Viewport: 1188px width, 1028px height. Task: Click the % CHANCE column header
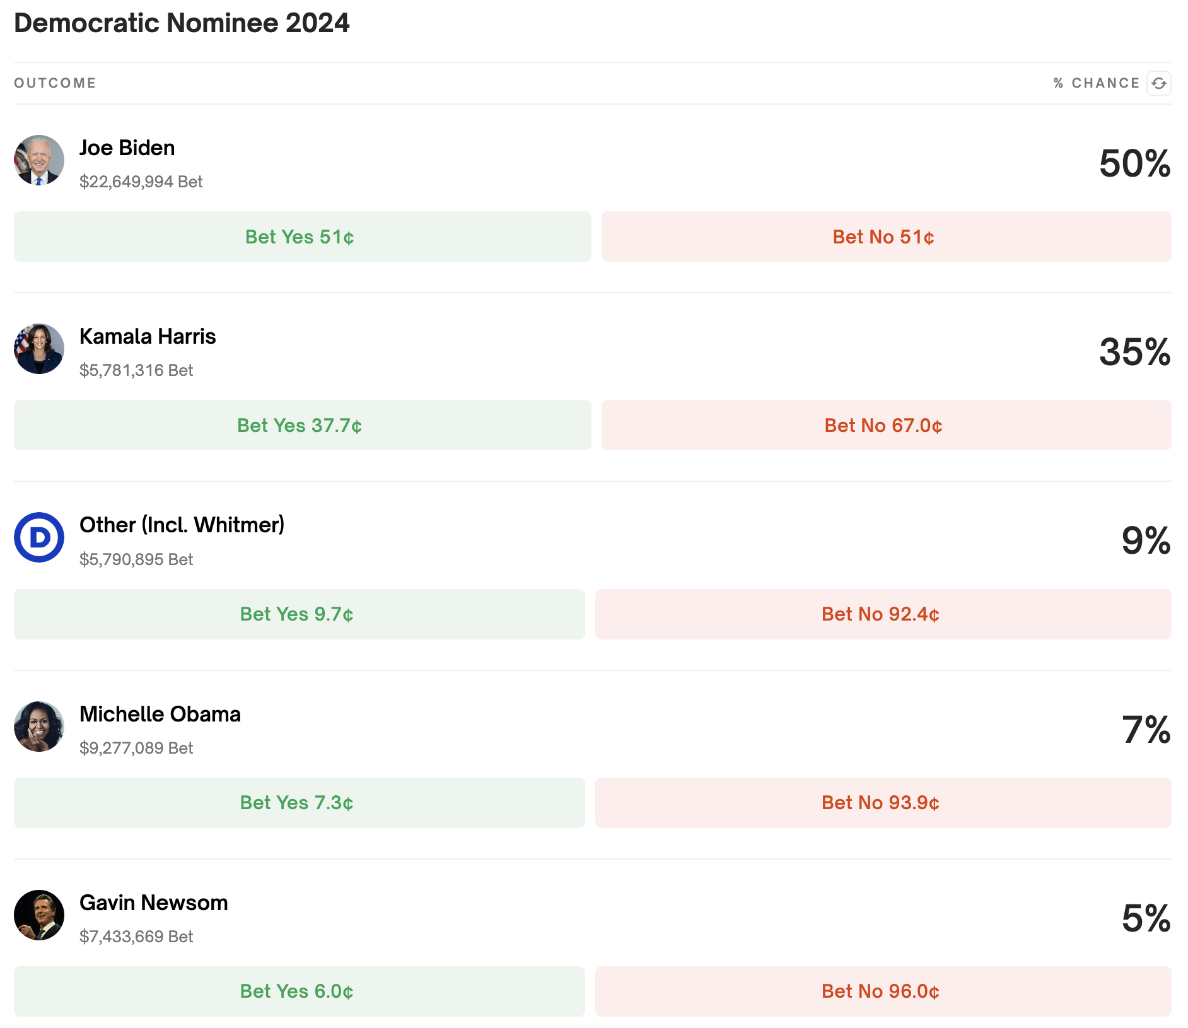click(x=1096, y=83)
